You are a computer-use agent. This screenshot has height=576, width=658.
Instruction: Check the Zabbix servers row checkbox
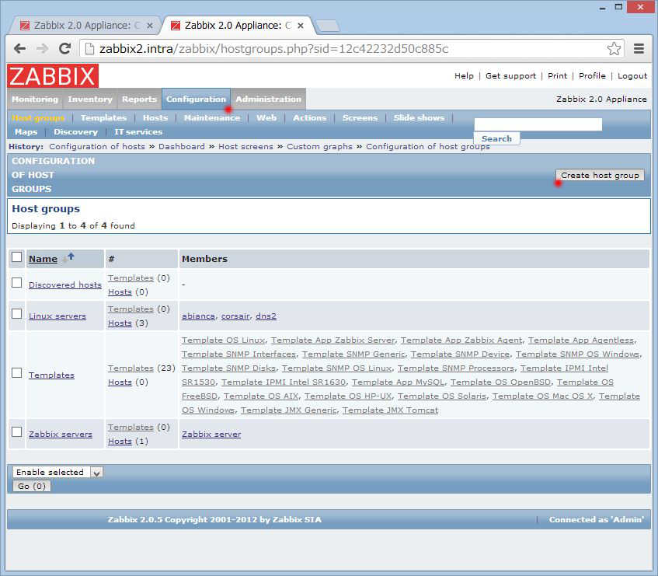click(x=17, y=431)
